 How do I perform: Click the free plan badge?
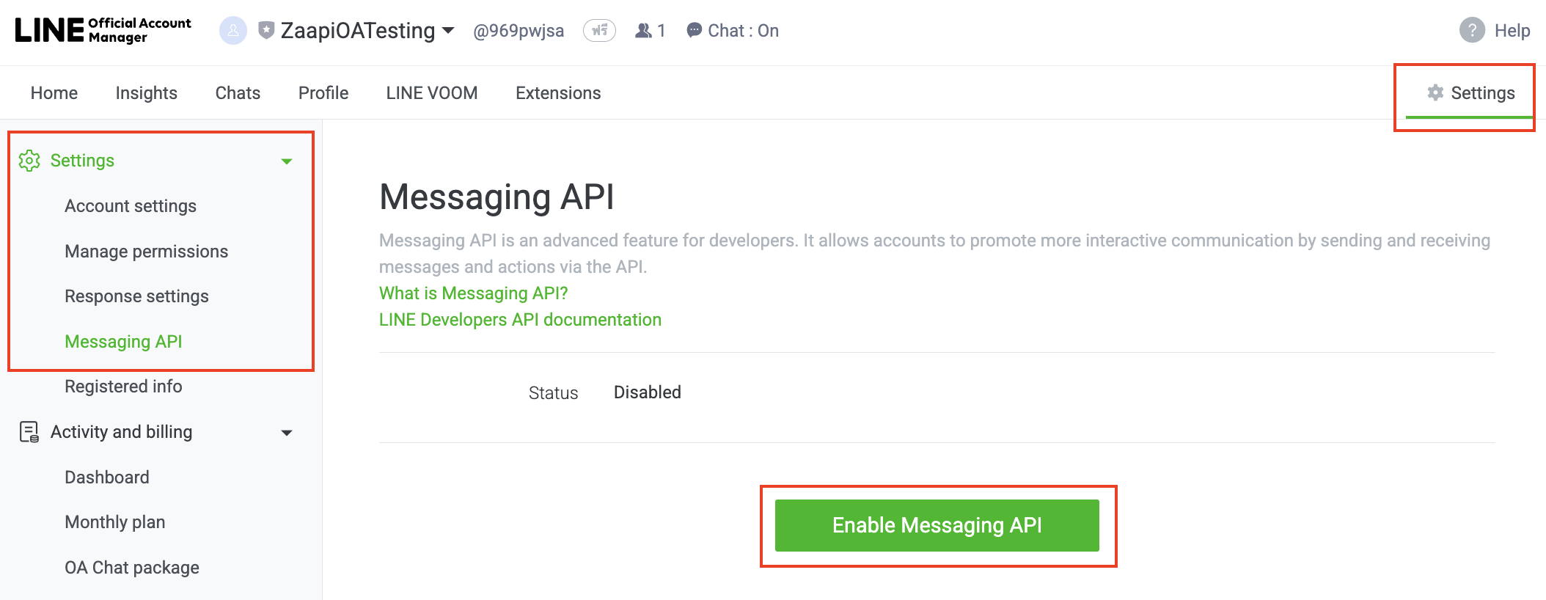coord(599,31)
